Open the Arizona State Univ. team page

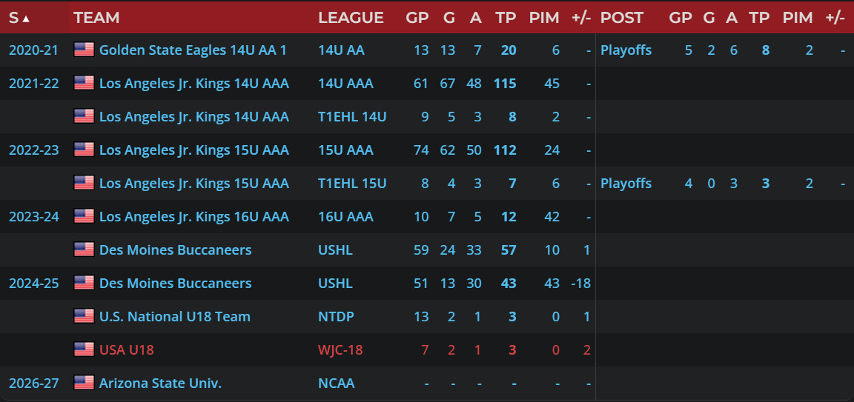tap(160, 383)
